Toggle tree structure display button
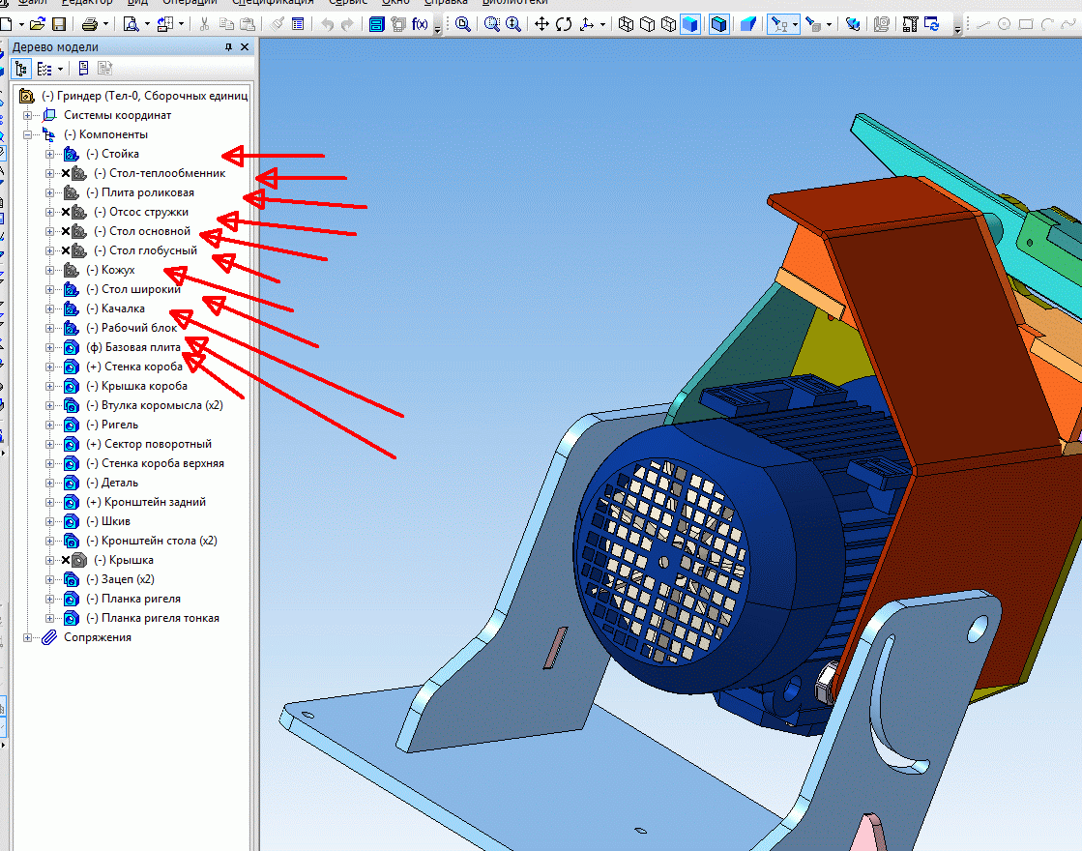The width and height of the screenshot is (1082, 851). pos(21,69)
